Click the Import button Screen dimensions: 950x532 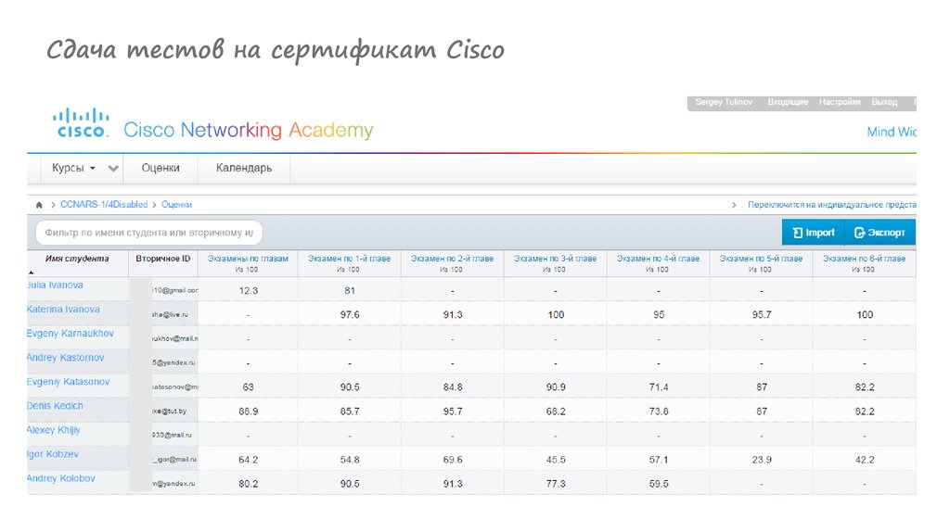tap(814, 233)
